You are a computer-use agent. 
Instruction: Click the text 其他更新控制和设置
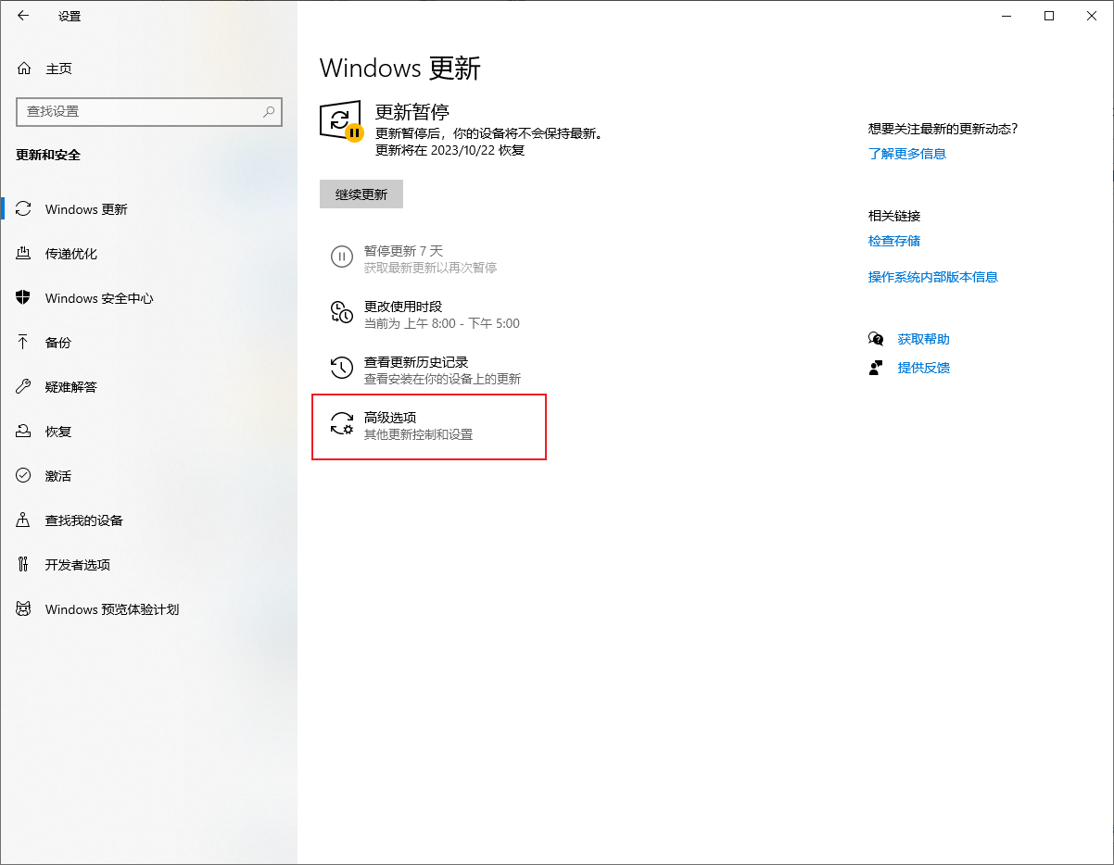coord(418,434)
